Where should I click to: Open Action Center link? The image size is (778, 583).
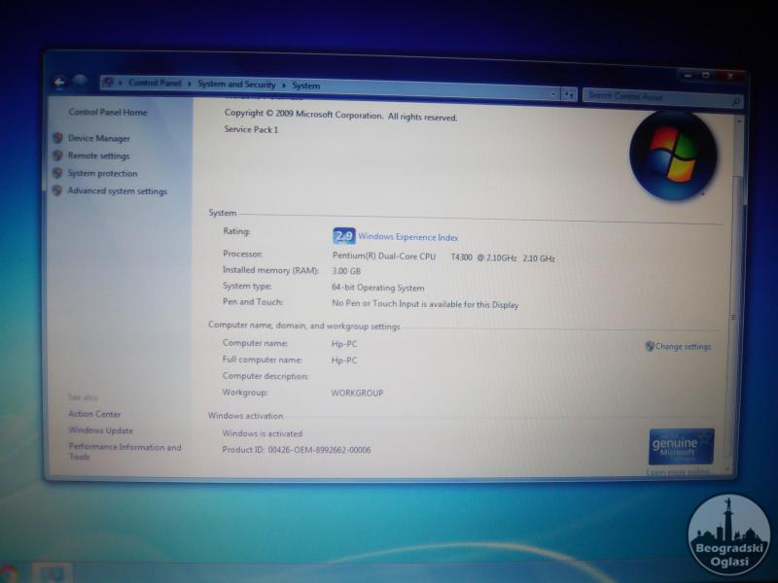pos(94,414)
